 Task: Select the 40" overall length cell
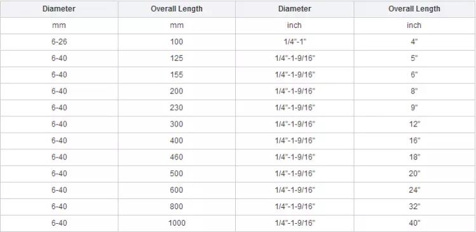click(x=414, y=223)
